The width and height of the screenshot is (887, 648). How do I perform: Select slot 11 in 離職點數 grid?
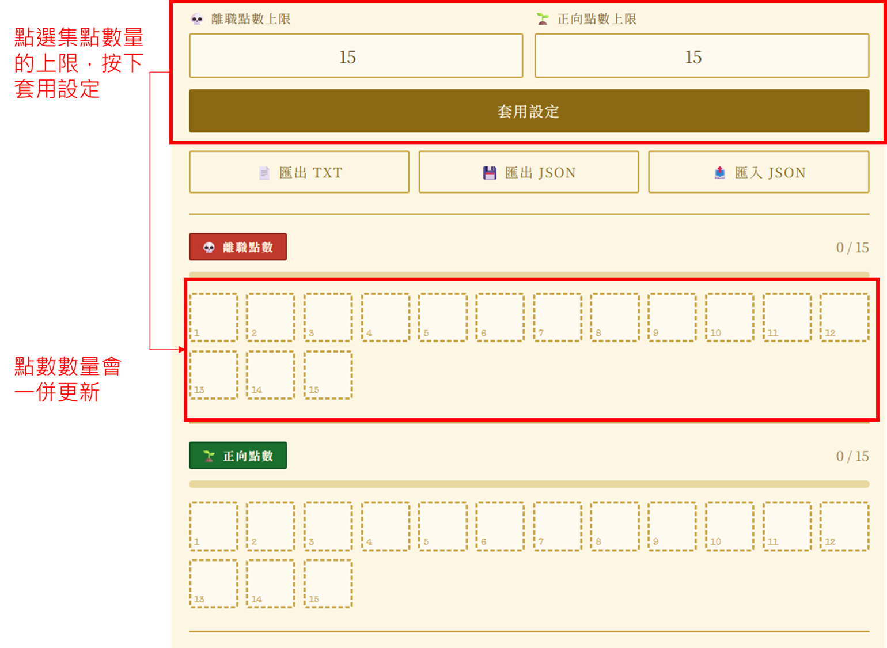(787, 317)
